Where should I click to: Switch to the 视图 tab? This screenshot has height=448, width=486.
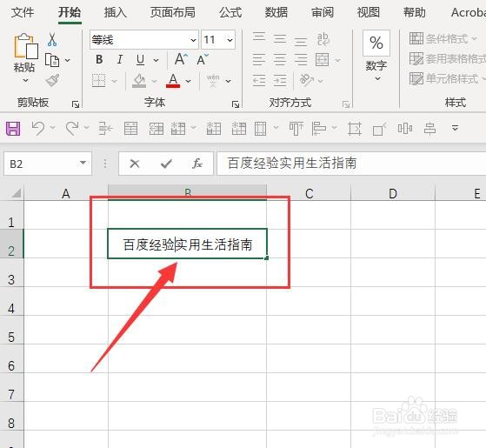369,12
